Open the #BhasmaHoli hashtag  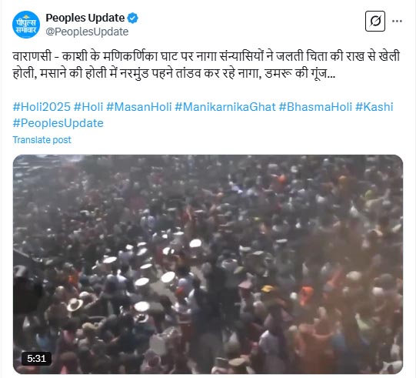tap(315, 107)
